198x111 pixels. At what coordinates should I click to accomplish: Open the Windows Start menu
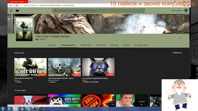tap(3, 109)
